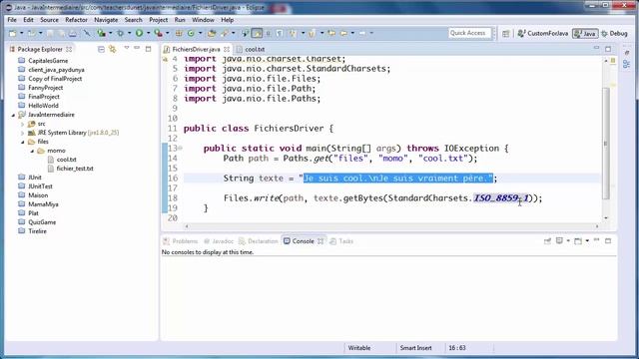The width and height of the screenshot is (639, 359).
Task: Click the editor horizontal scrollbar
Action: 391,226
